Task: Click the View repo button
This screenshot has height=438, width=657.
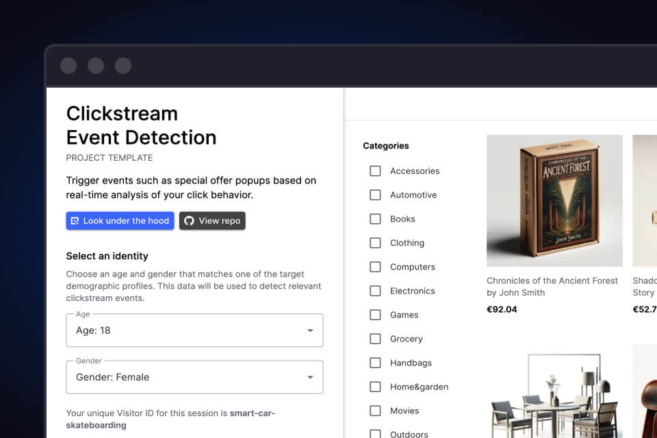Action: coord(212,220)
